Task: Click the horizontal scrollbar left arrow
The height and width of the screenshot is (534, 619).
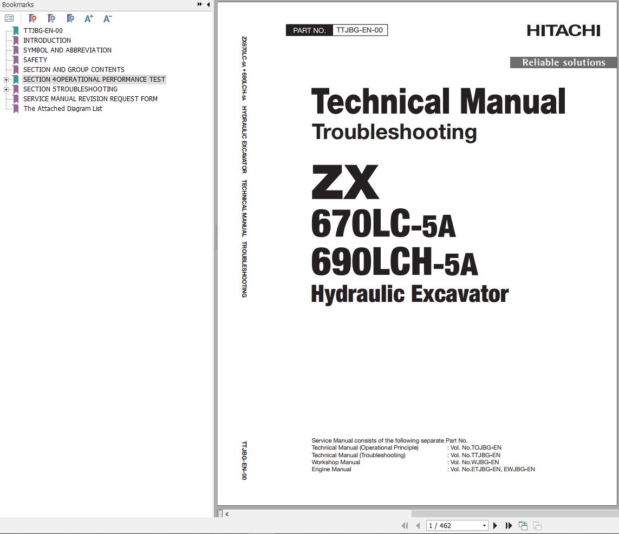Action: click(227, 514)
